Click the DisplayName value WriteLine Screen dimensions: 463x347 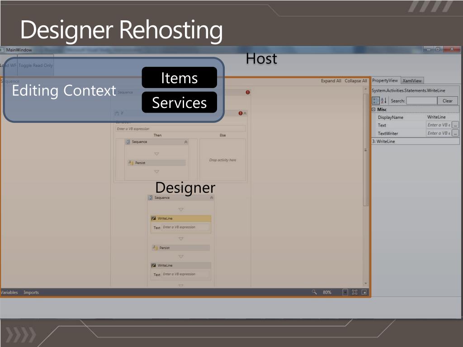coord(436,117)
